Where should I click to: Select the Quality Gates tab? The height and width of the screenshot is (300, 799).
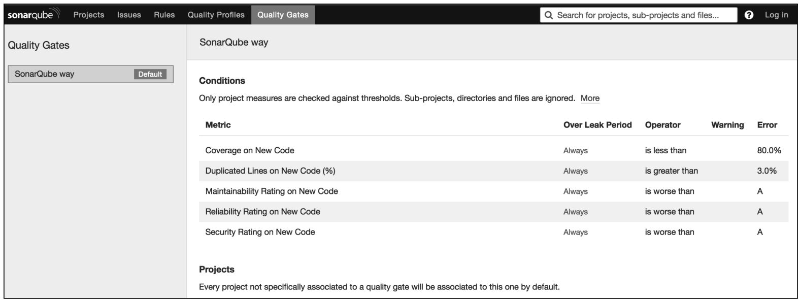point(283,15)
